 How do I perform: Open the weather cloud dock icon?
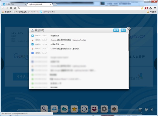pos(54,109)
